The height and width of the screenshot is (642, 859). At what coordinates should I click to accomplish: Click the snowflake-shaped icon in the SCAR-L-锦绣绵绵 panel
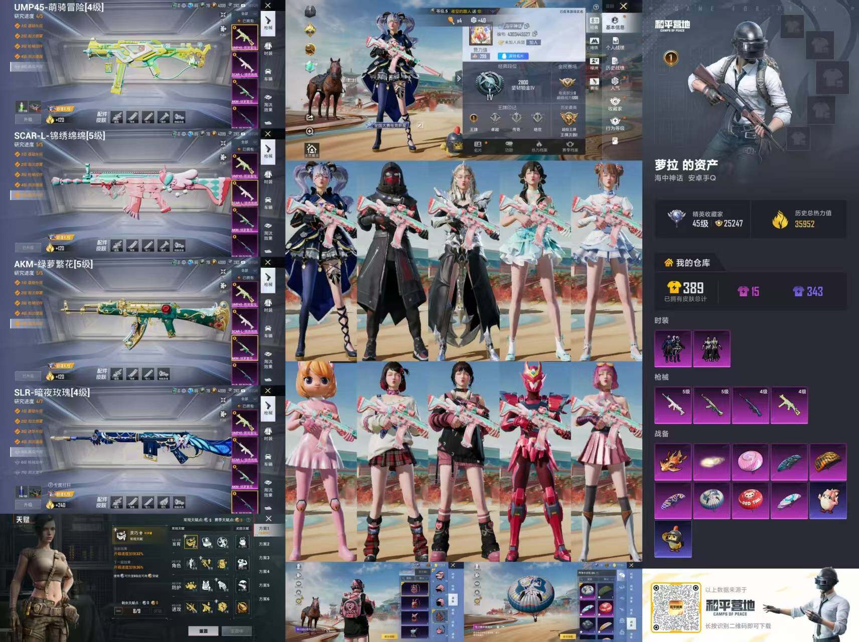point(223,156)
